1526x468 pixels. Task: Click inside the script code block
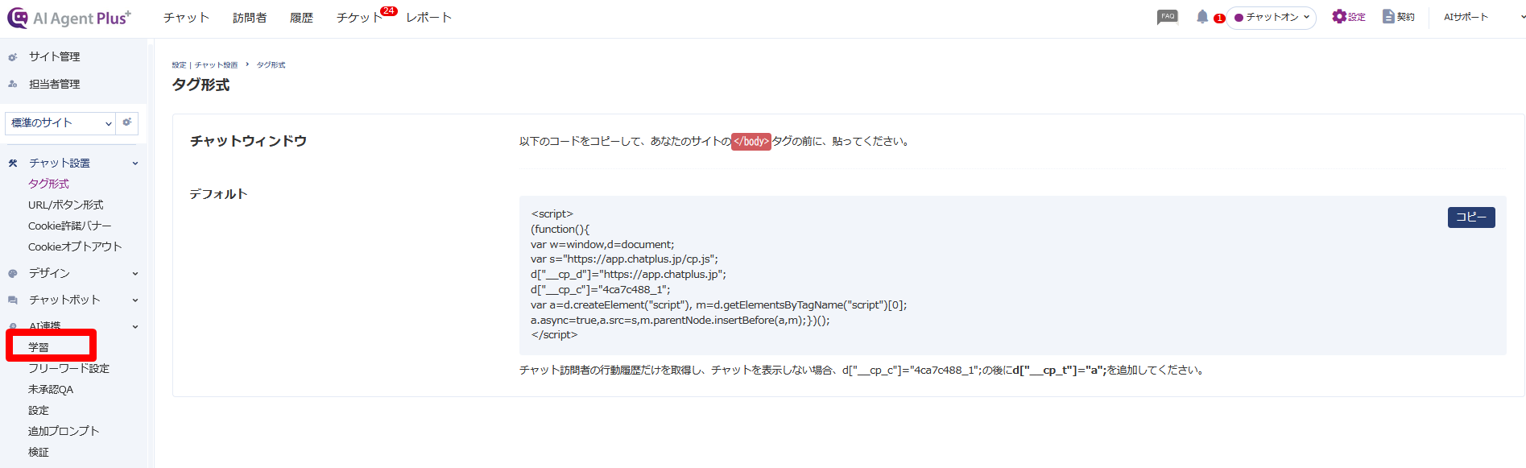(x=1012, y=275)
